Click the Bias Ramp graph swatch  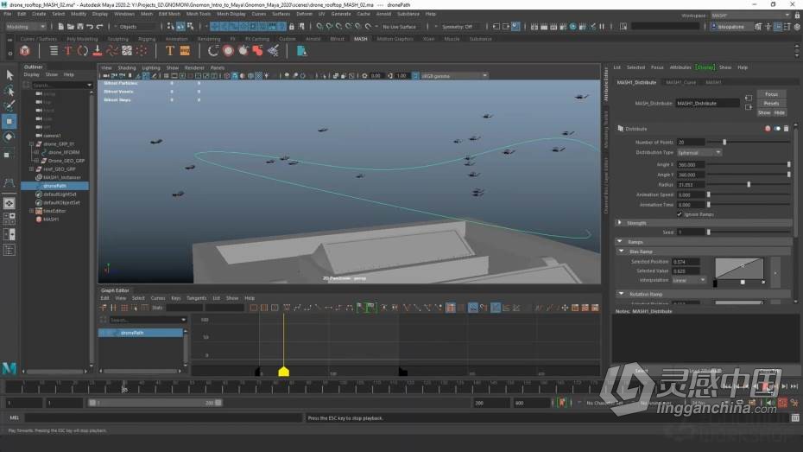[739, 269]
